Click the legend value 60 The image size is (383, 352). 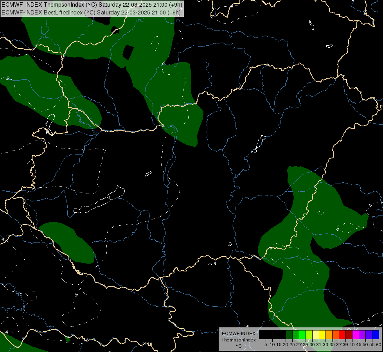pyautogui.click(x=379, y=345)
